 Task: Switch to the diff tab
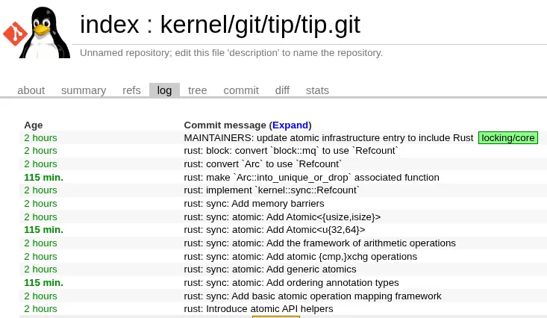282,90
